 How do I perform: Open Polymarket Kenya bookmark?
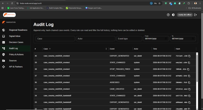74,8
